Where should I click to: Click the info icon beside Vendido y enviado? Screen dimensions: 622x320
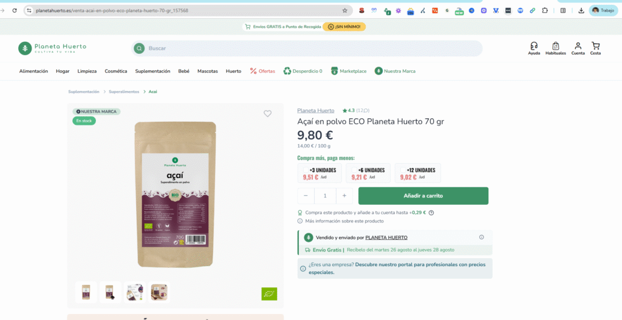pos(482,238)
